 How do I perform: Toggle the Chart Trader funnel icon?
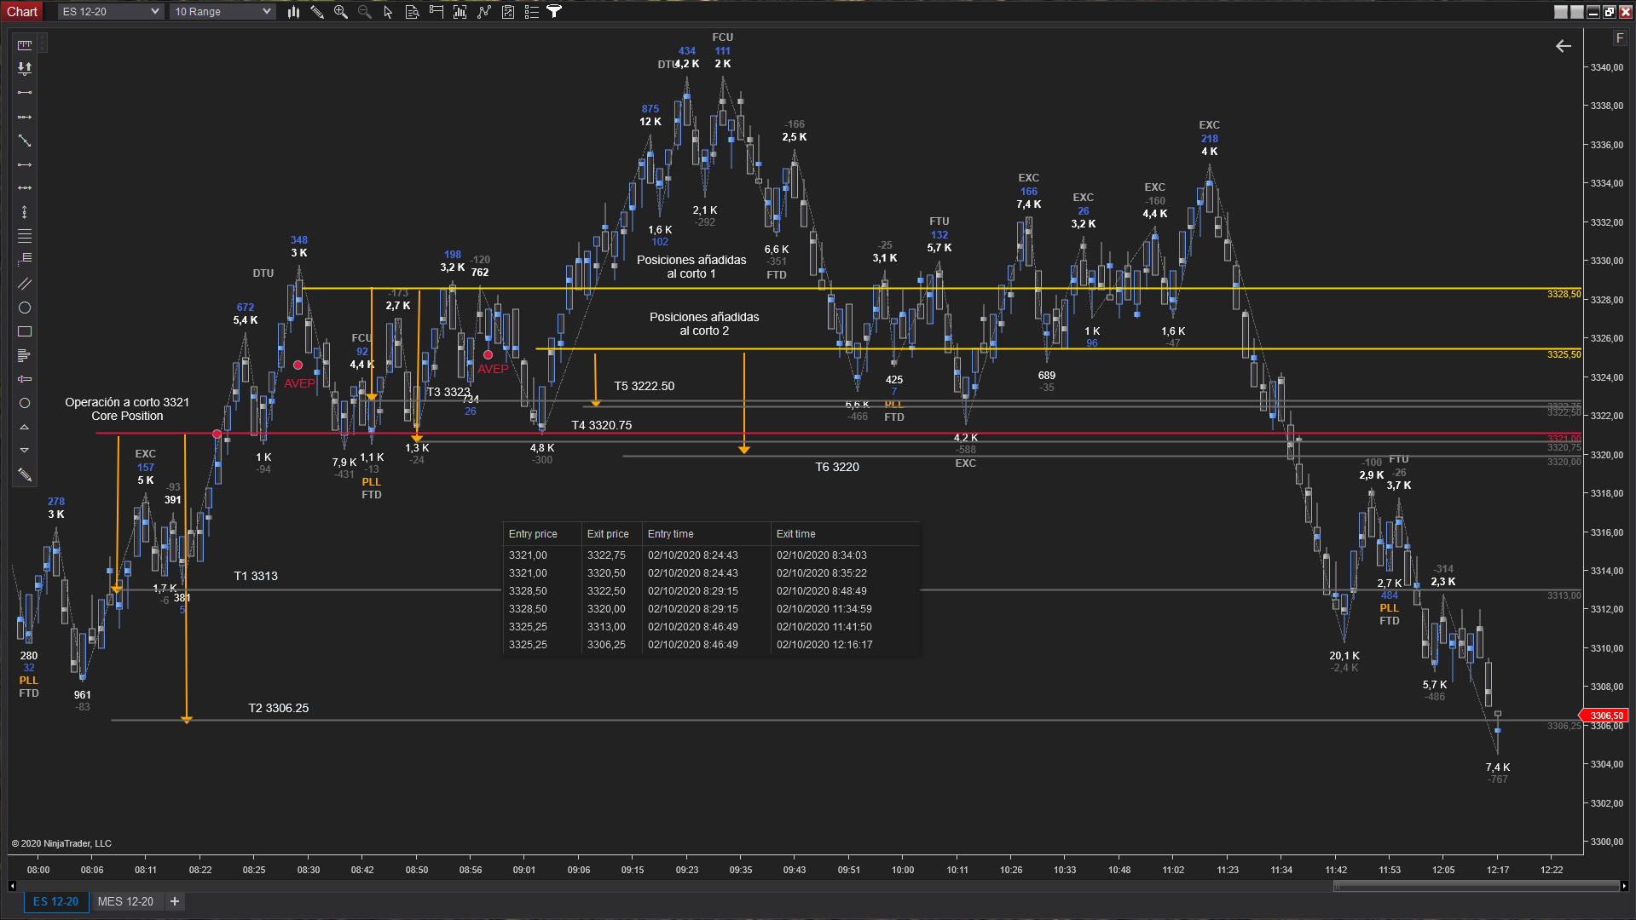[x=554, y=12]
